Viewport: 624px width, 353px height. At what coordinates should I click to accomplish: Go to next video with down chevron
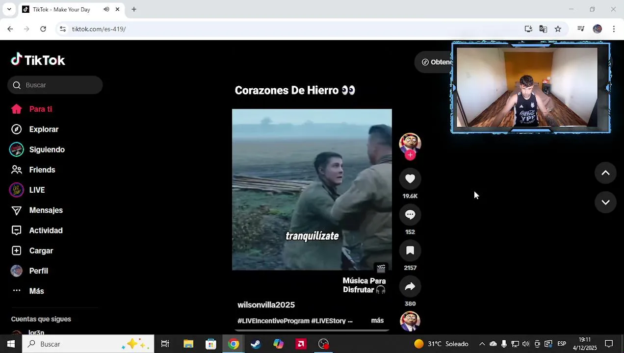click(x=605, y=202)
